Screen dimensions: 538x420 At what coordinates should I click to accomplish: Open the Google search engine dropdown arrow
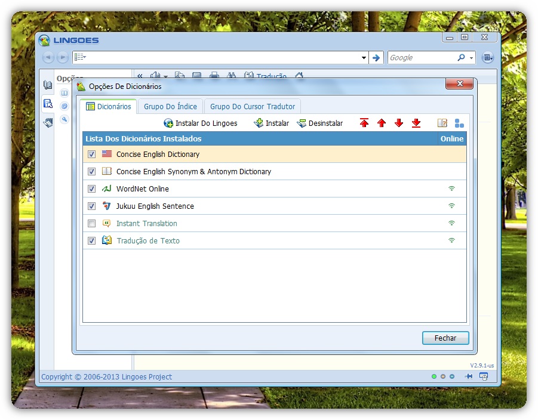point(472,58)
